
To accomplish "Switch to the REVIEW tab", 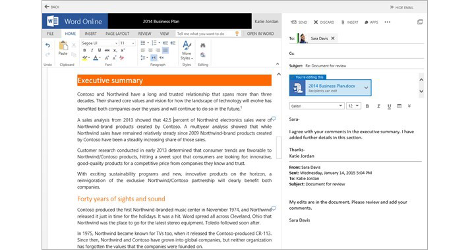I will point(144,34).
